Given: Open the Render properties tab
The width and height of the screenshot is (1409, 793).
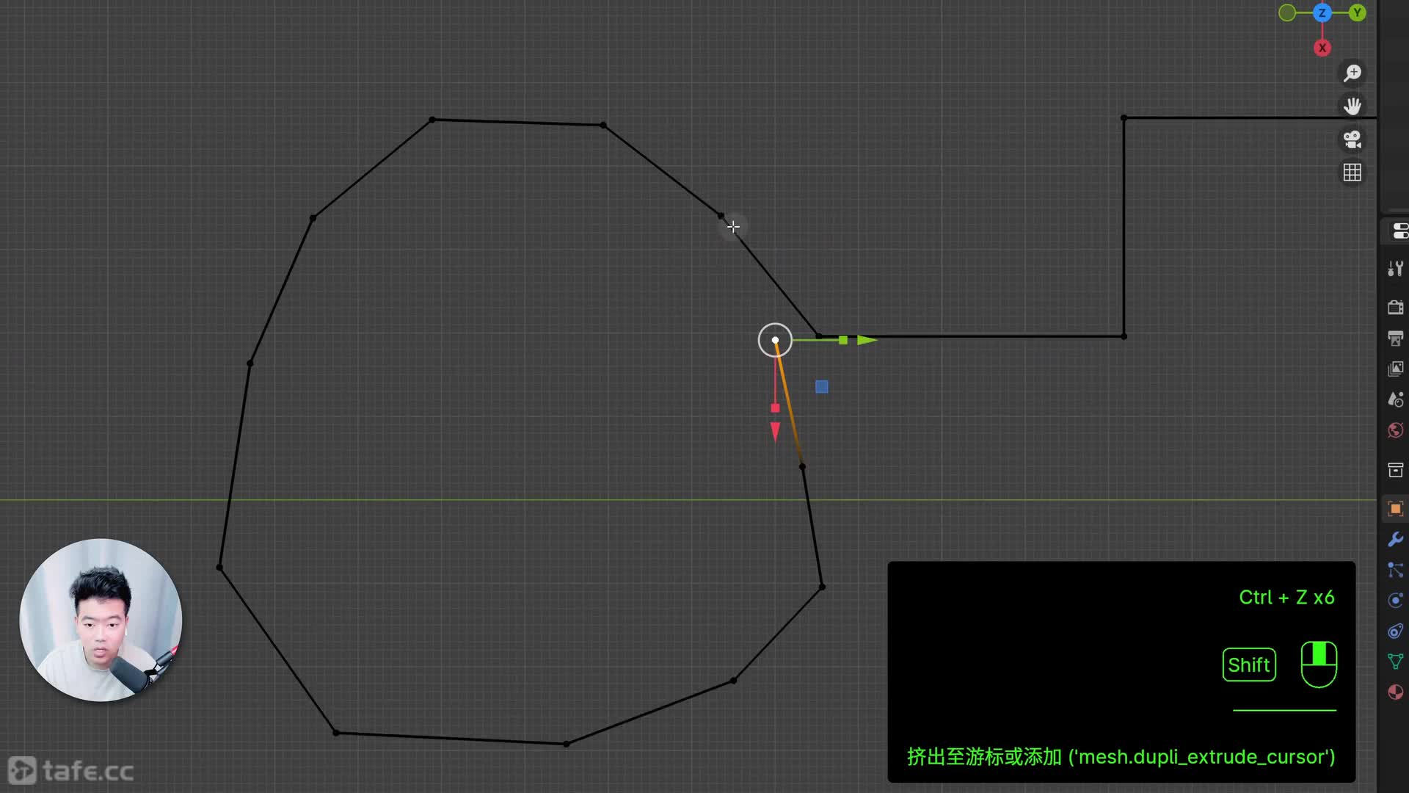Looking at the screenshot, I should [1395, 307].
